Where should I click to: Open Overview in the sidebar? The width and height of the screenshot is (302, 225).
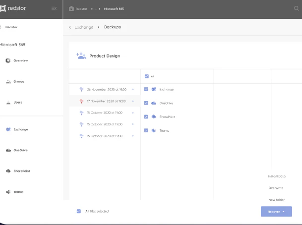[21, 60]
